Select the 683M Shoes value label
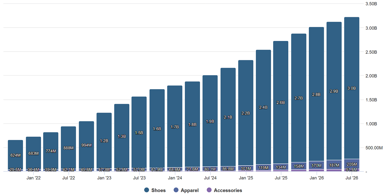 pos(33,153)
